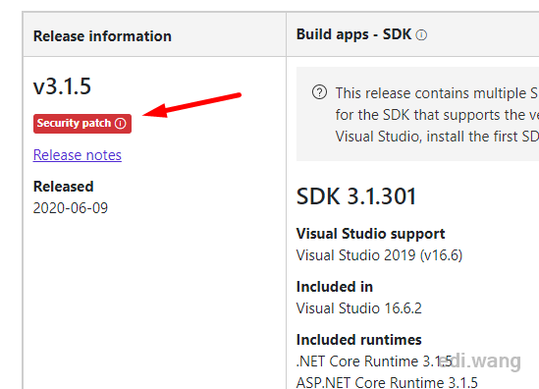Click the Build apps - SDK column header text
The height and width of the screenshot is (389, 539).
pos(354,34)
